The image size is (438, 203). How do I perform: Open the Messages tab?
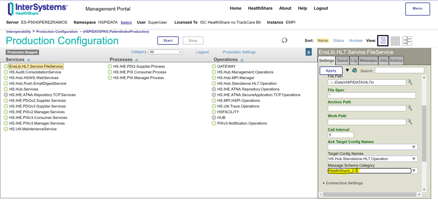368,61
